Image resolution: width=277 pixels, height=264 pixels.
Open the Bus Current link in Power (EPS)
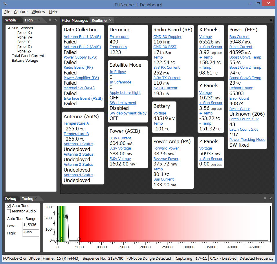(239, 37)
